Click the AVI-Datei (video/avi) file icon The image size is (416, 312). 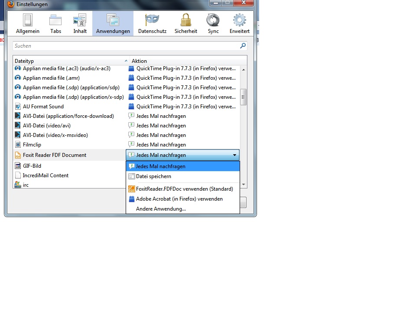tap(18, 126)
